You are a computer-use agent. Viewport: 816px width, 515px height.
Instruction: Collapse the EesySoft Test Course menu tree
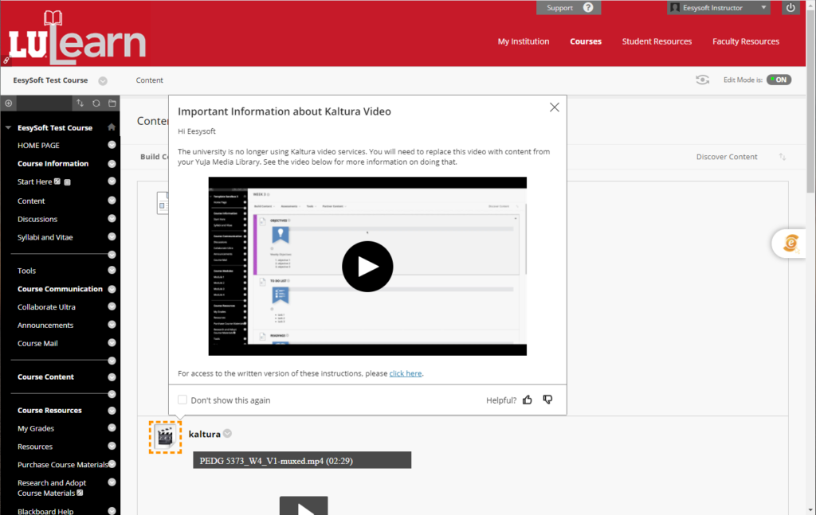coord(8,127)
